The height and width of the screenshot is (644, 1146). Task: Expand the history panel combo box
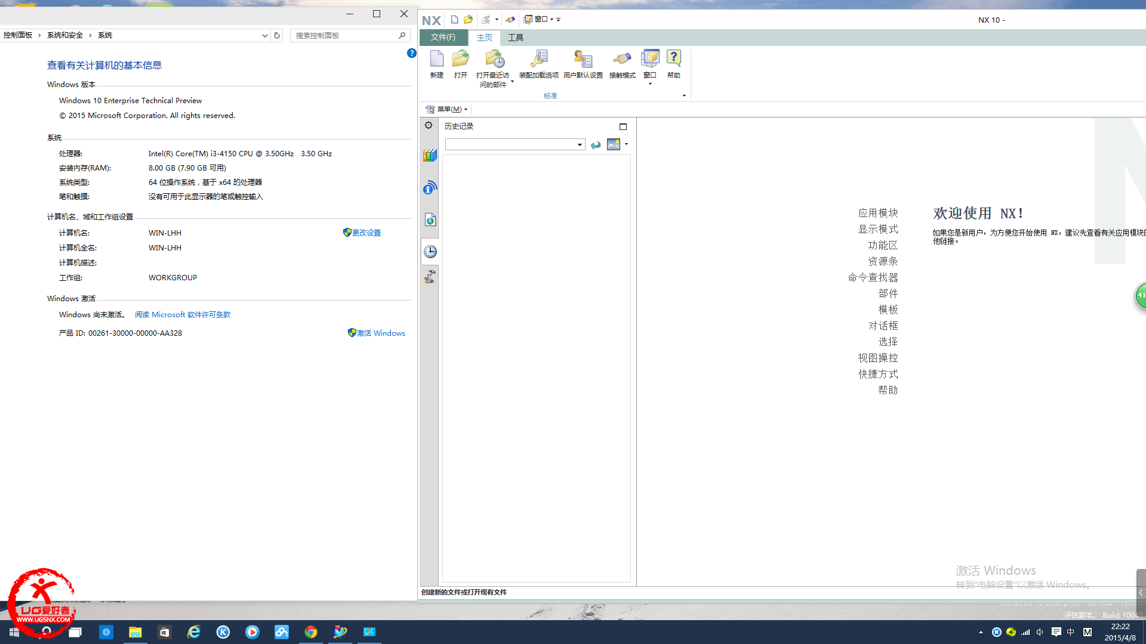580,145
